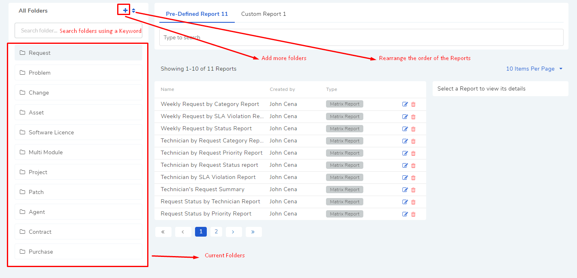Delete the Weekly Request by Status Report
577x278 pixels.
pos(413,129)
